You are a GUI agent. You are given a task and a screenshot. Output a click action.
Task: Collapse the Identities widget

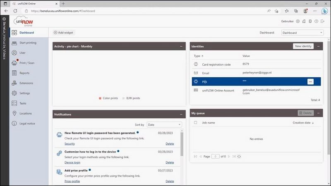click(x=318, y=46)
